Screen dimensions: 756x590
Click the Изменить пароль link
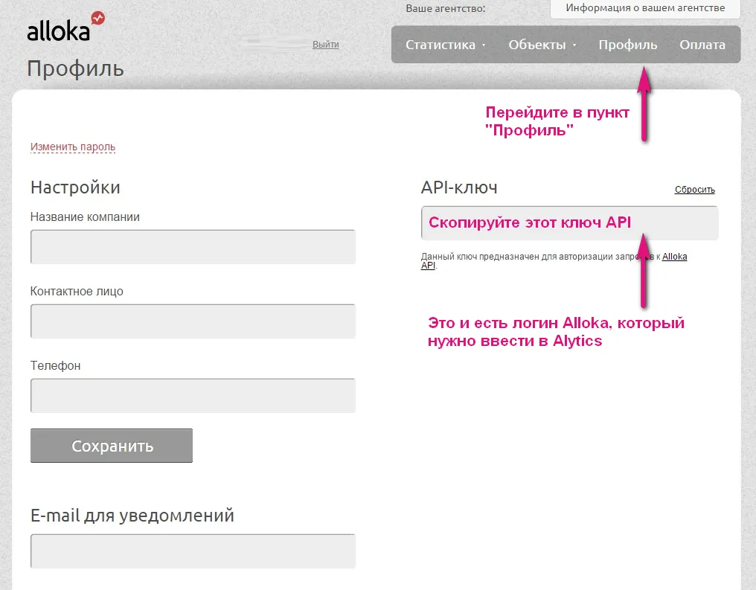[x=73, y=147]
